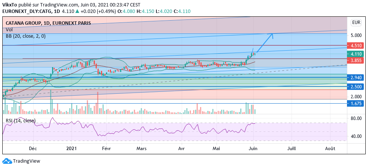Image resolution: width=368 pixels, height=168 pixels.
Task: Click the TradingView cloud logo icon
Action: tap(7, 161)
